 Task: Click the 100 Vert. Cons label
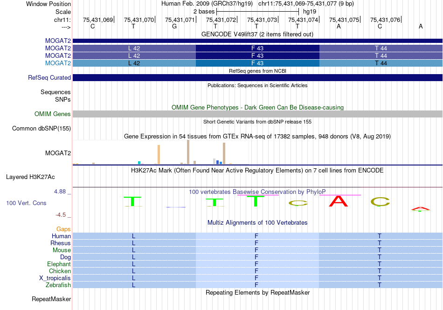click(x=26, y=203)
